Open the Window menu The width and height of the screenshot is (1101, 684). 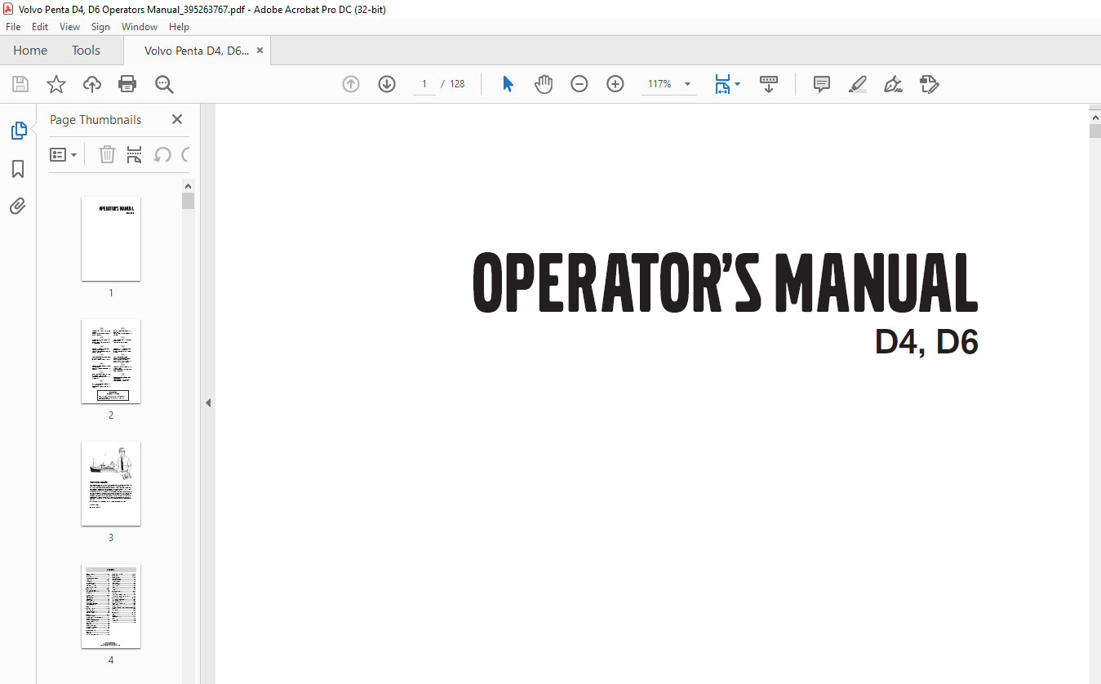140,27
